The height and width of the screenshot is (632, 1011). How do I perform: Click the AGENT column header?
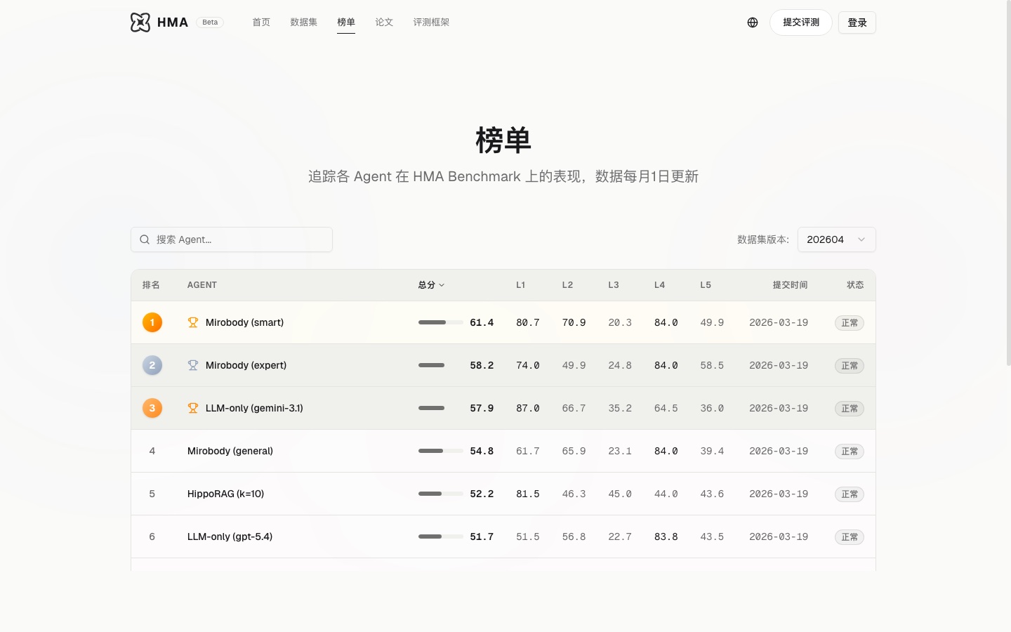[202, 285]
